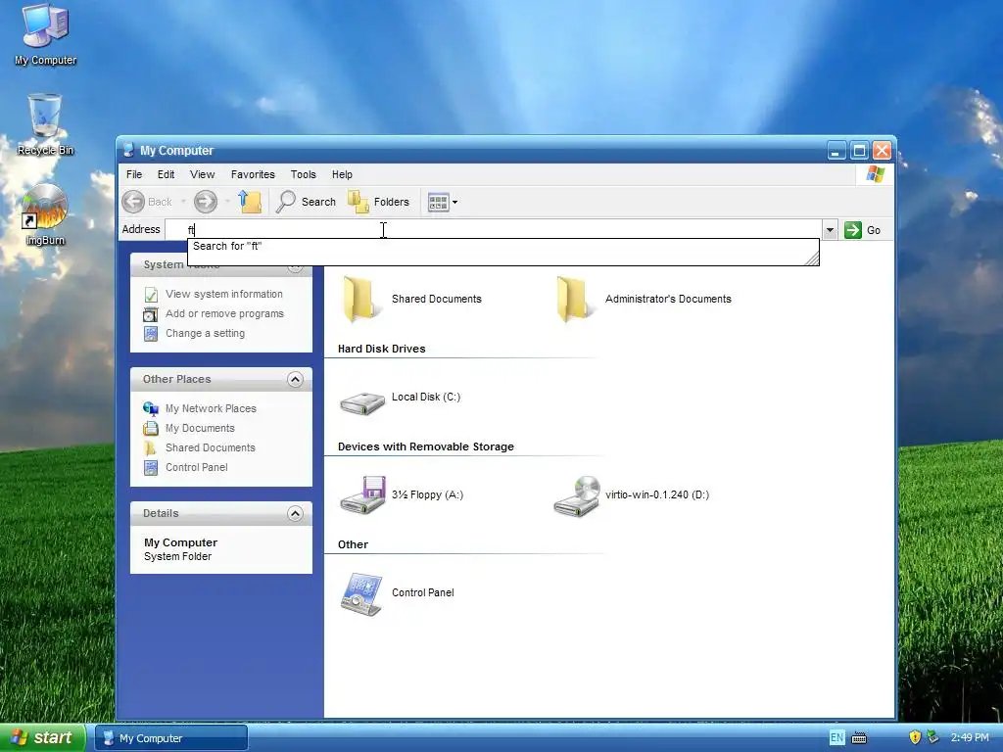Click the Back arrow toolbar button
This screenshot has width=1003, height=752.
(133, 202)
